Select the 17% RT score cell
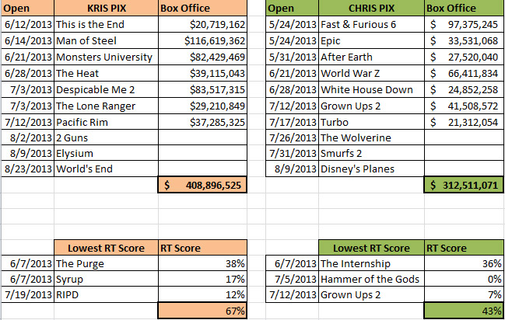 202,279
